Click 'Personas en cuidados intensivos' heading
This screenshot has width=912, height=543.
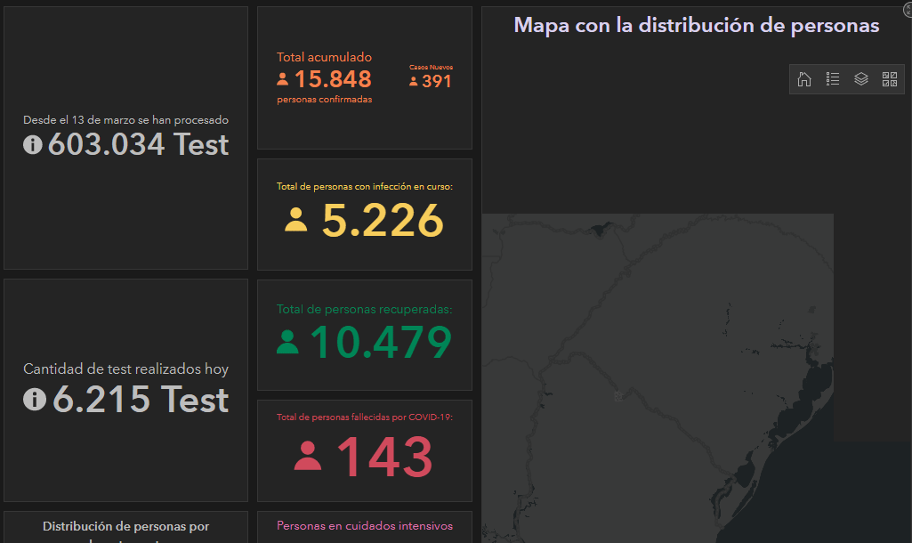point(365,526)
